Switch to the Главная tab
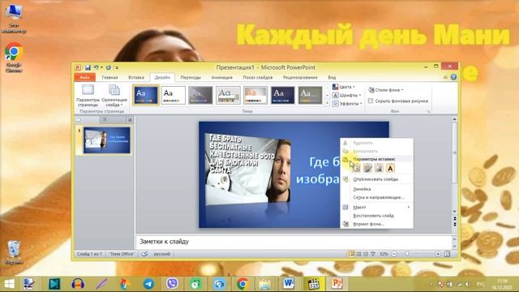 click(110, 78)
